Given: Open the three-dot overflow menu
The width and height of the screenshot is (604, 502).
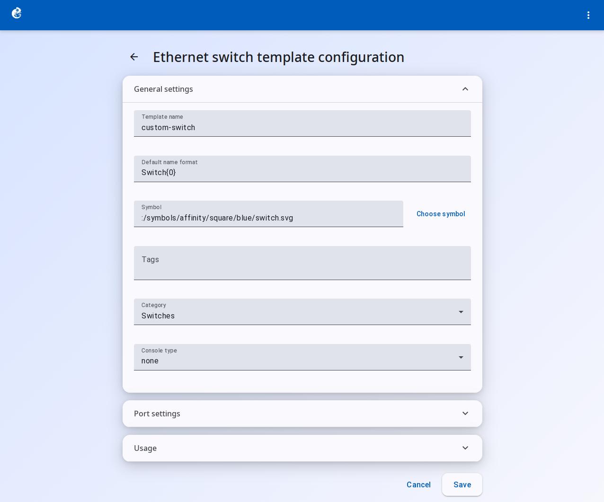Looking at the screenshot, I should click(588, 15).
